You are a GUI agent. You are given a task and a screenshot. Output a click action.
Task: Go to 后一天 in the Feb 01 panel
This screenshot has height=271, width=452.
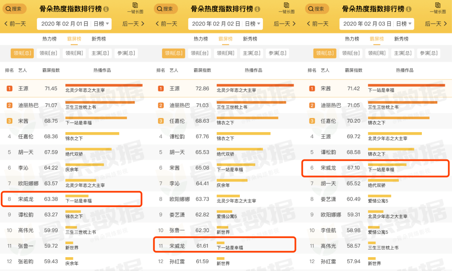point(134,23)
